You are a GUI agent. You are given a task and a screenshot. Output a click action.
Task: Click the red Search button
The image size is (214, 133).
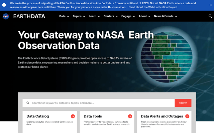(x=183, y=103)
